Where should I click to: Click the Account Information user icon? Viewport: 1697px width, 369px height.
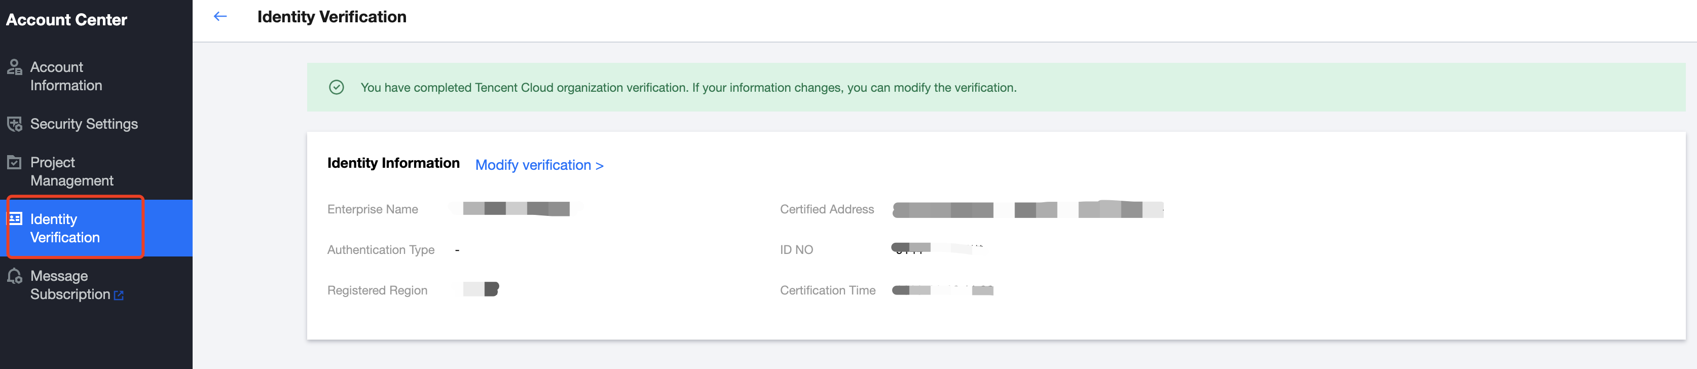pyautogui.click(x=15, y=67)
